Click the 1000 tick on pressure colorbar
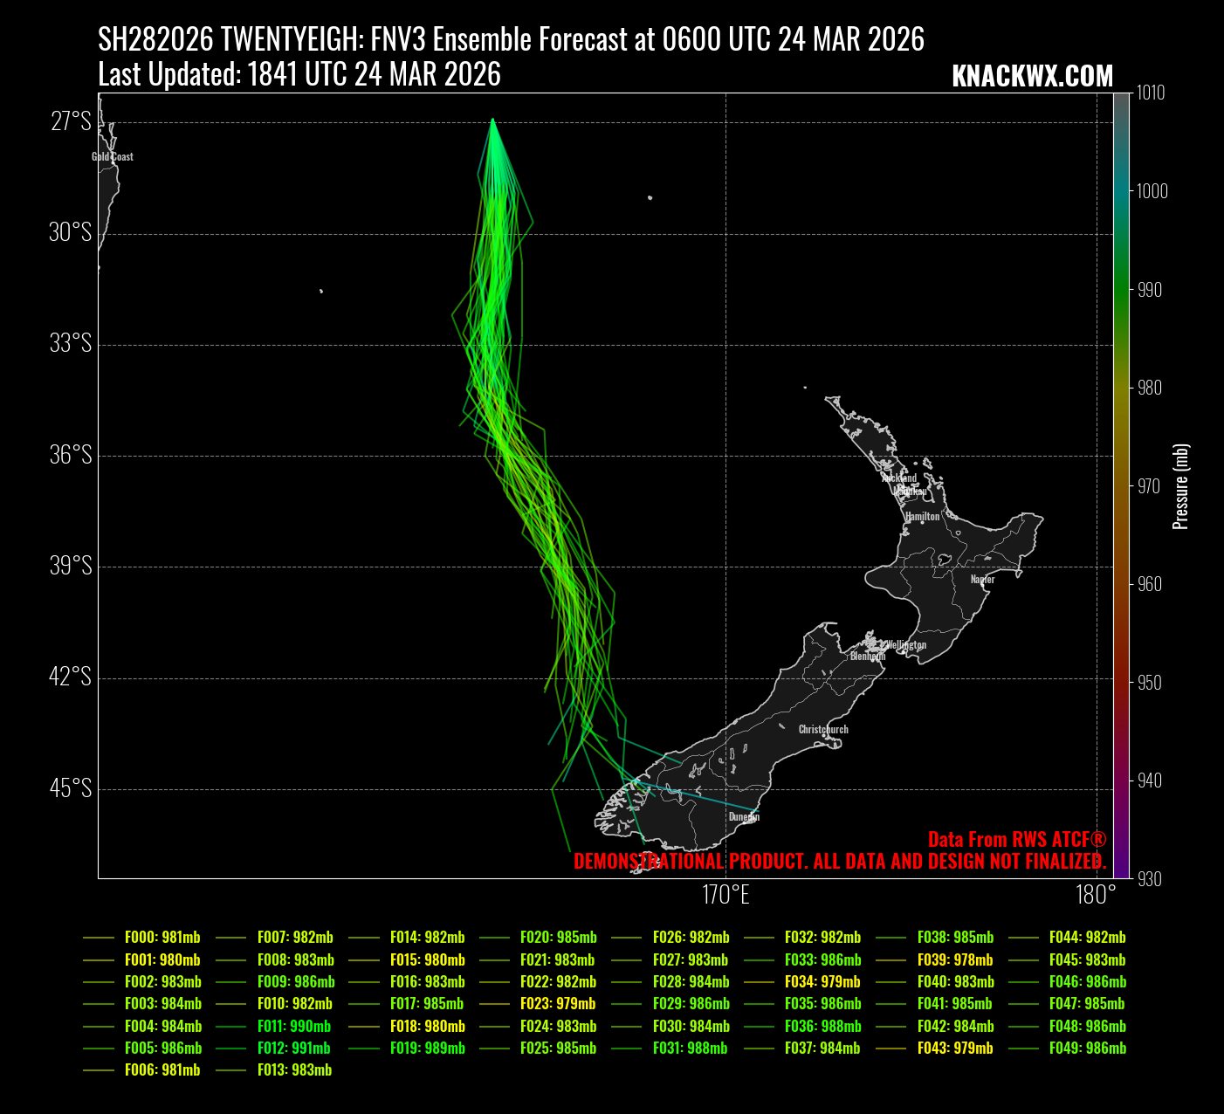This screenshot has width=1224, height=1114. coord(1151,191)
